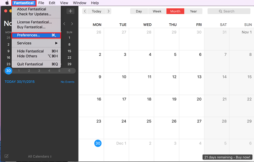Image resolution: width=254 pixels, height=162 pixels.
Task: Go to previous month in main toolbar
Action: click(x=85, y=11)
